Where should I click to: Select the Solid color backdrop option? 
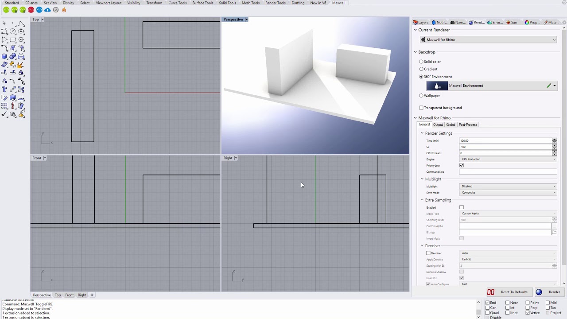pyautogui.click(x=421, y=62)
